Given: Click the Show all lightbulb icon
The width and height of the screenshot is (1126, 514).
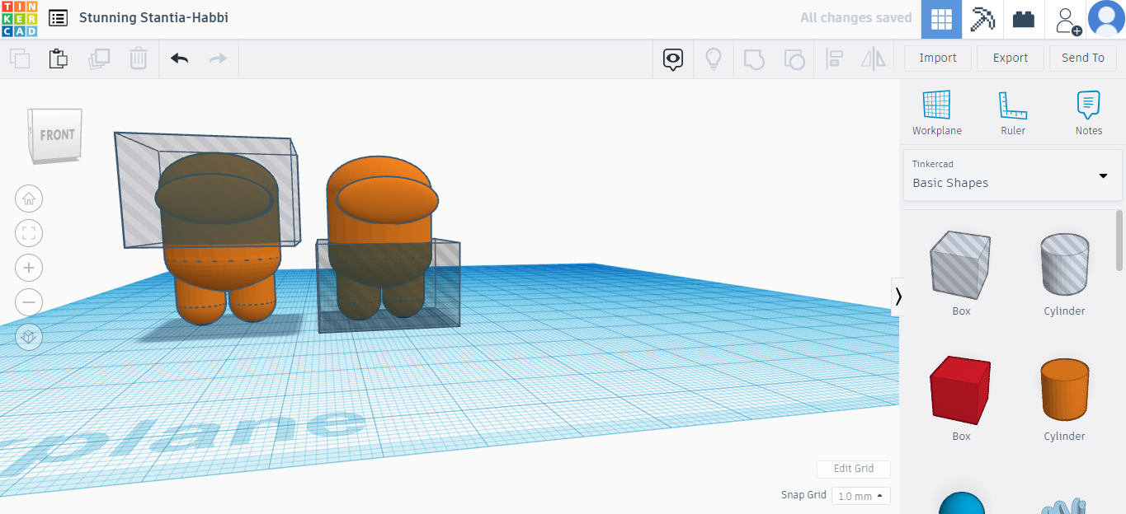Looking at the screenshot, I should pos(714,58).
